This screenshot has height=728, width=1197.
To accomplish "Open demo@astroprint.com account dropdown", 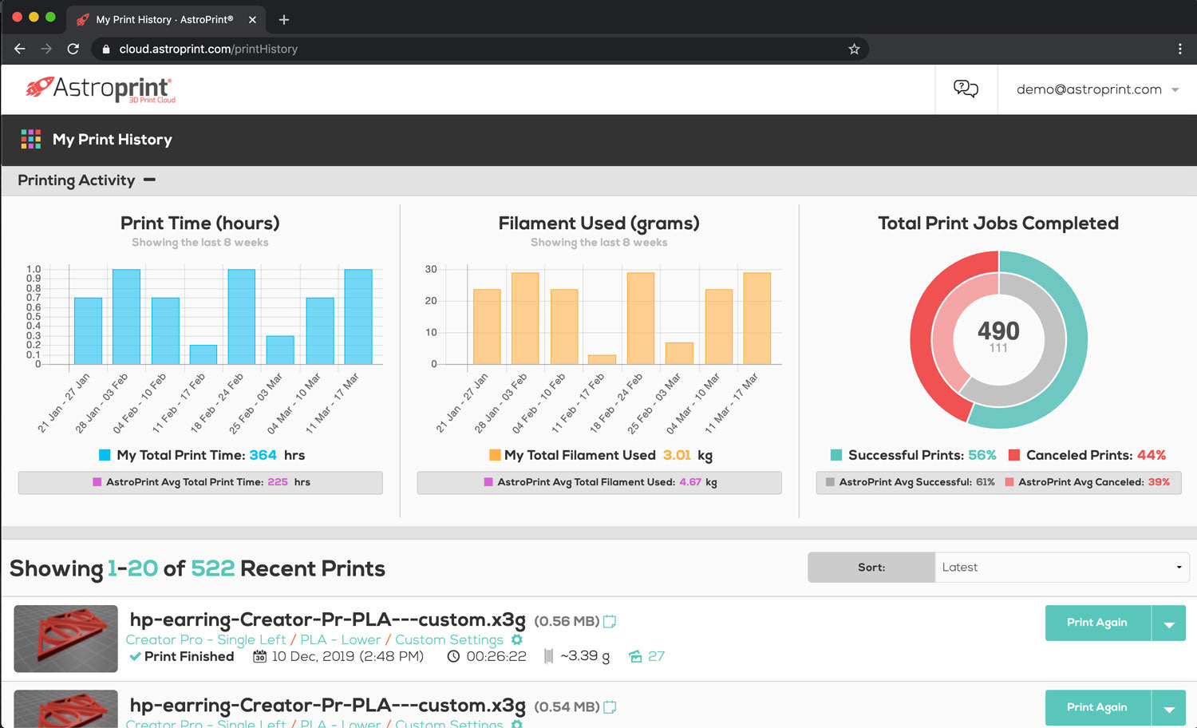I will click(1097, 89).
